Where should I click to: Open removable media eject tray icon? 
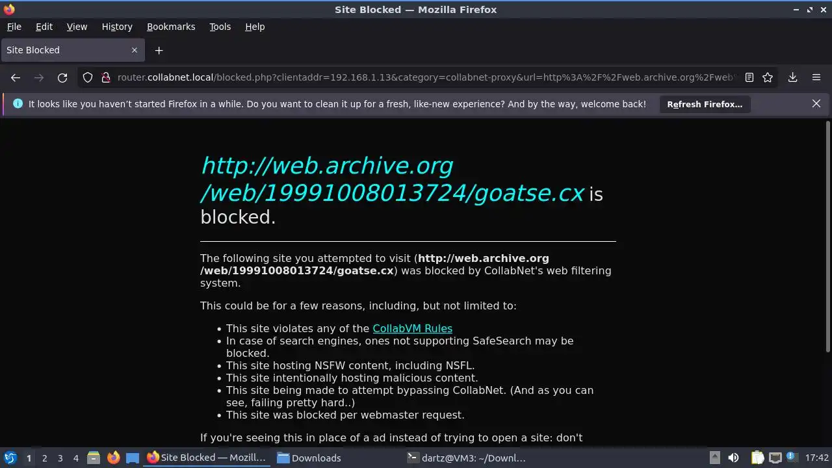pos(714,458)
